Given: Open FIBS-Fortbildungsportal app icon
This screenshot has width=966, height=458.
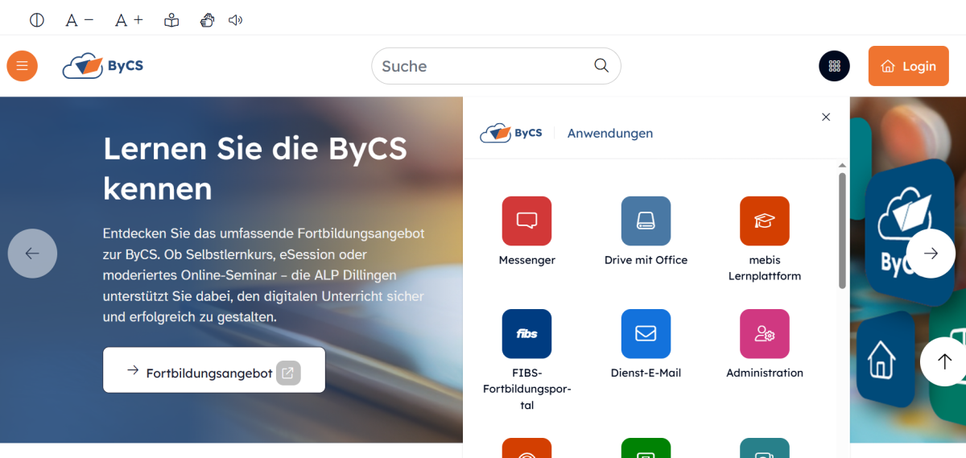Looking at the screenshot, I should click(526, 334).
